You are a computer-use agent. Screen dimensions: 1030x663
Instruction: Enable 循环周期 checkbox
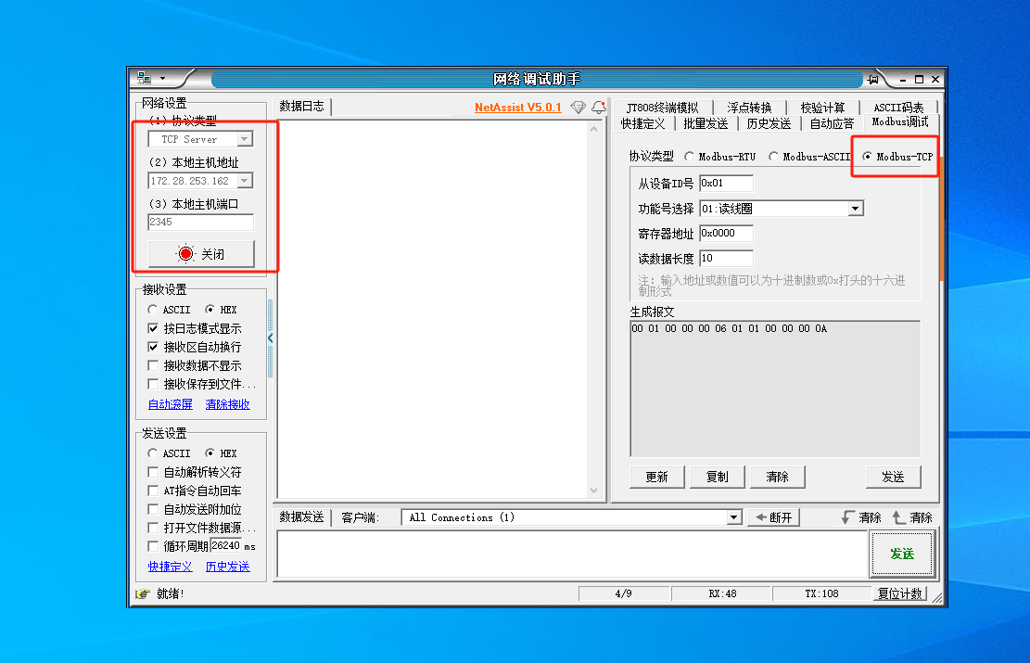(x=153, y=546)
